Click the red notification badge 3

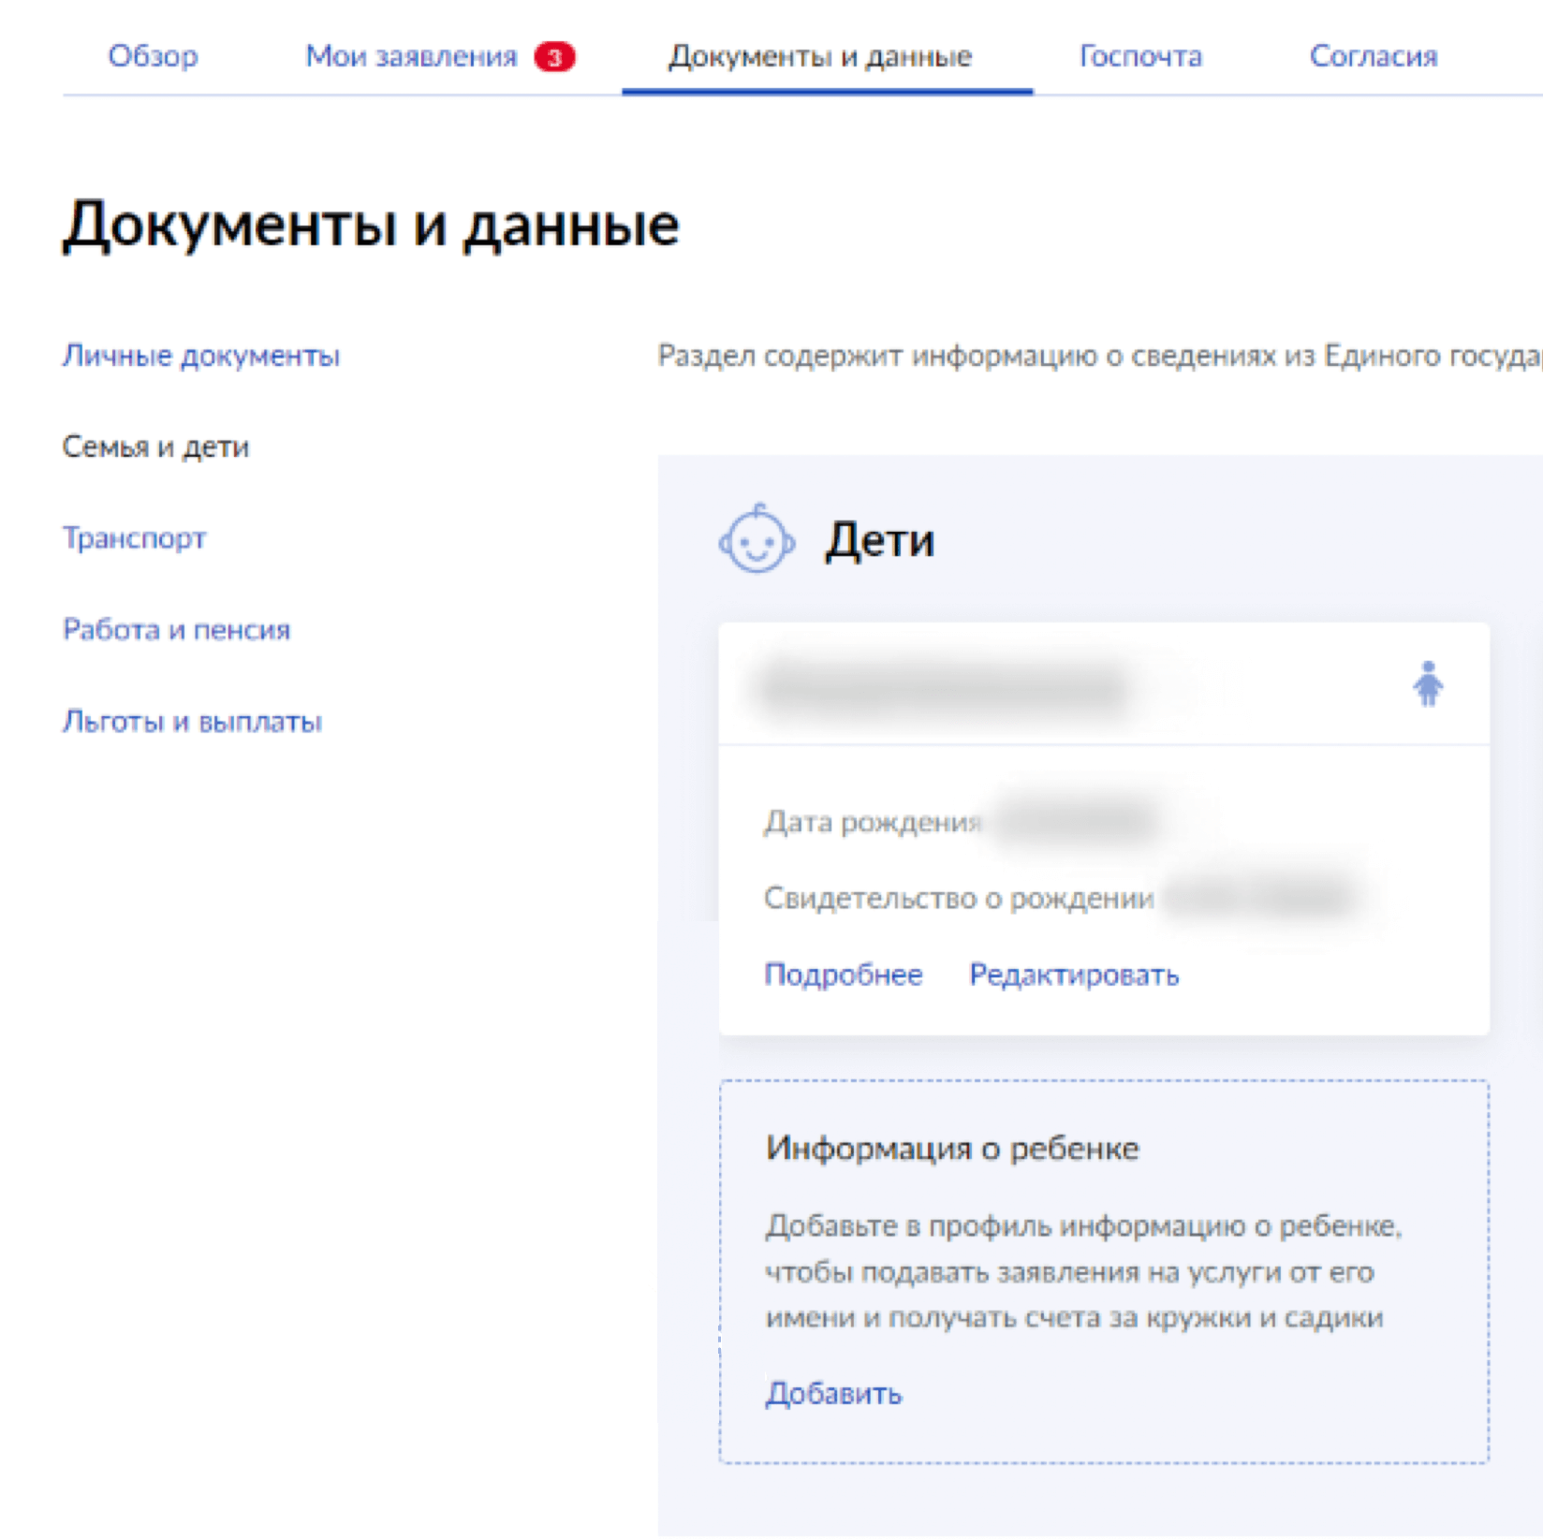pos(554,57)
